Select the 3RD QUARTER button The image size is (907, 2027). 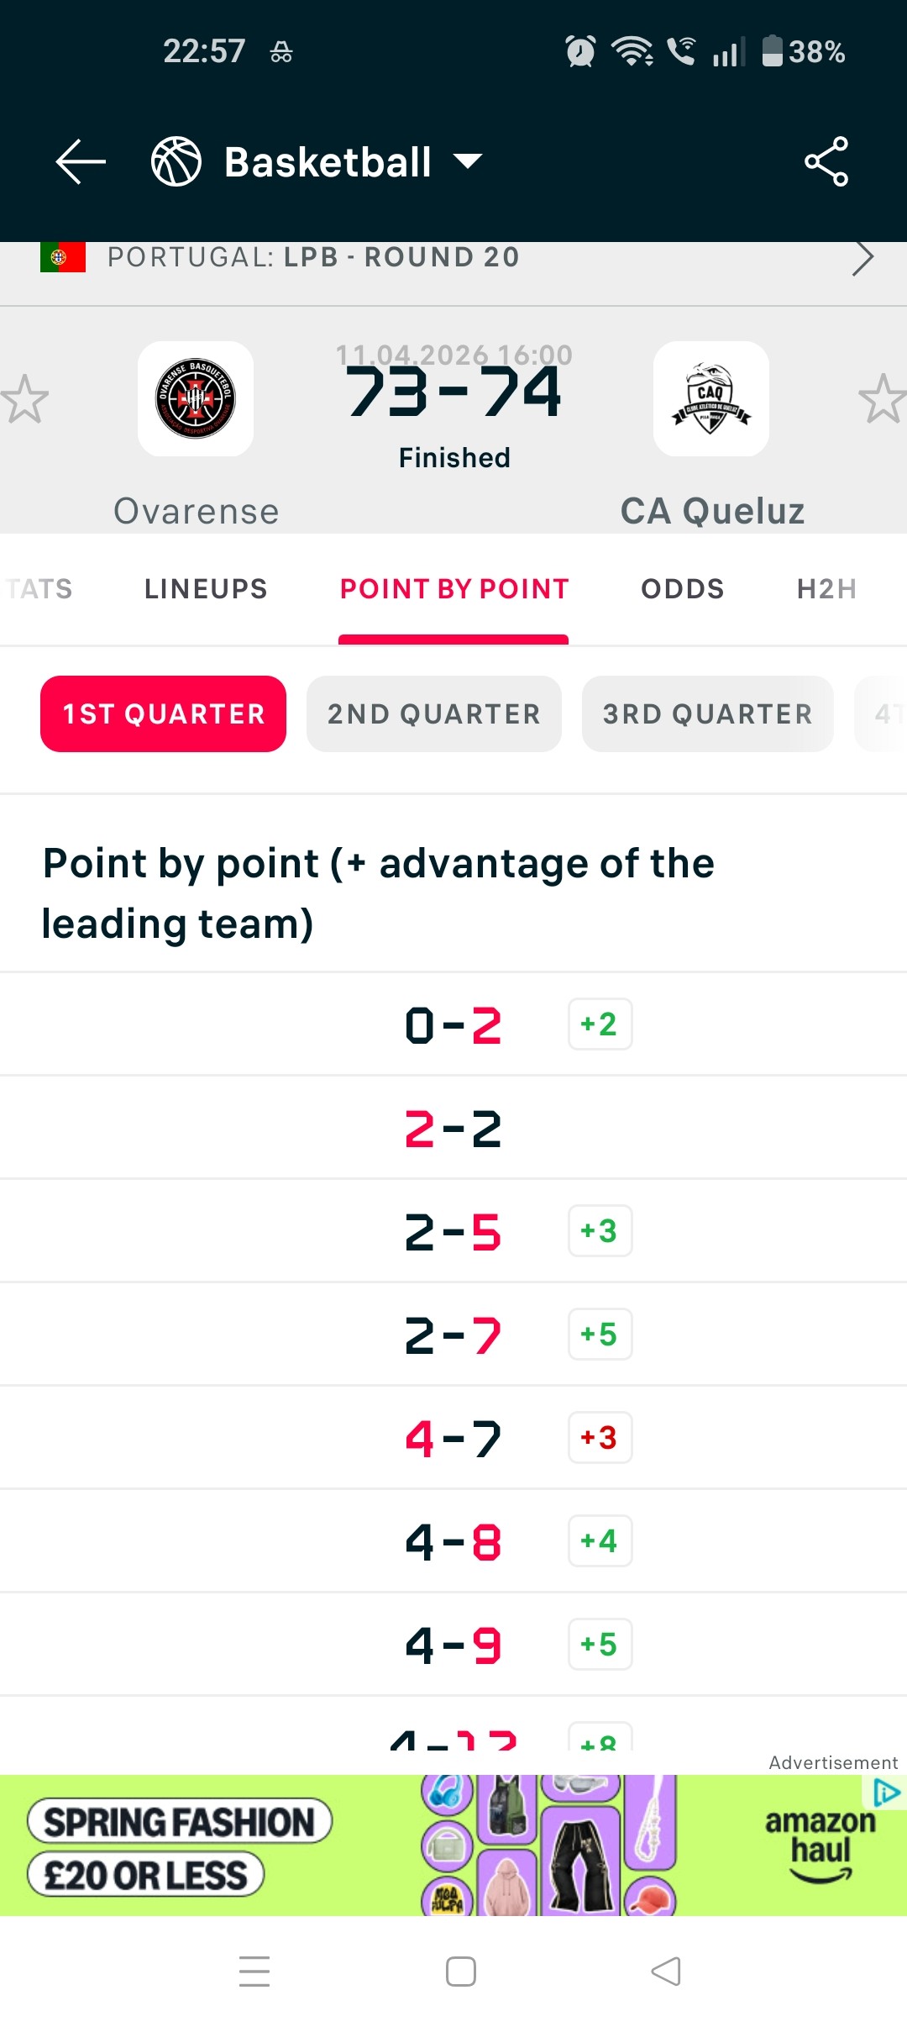(708, 713)
